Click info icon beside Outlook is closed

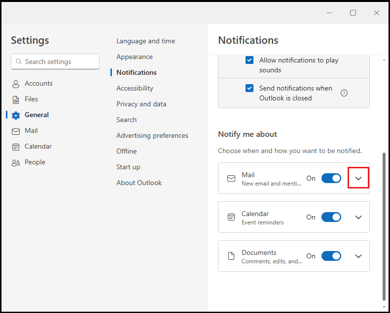pos(344,93)
